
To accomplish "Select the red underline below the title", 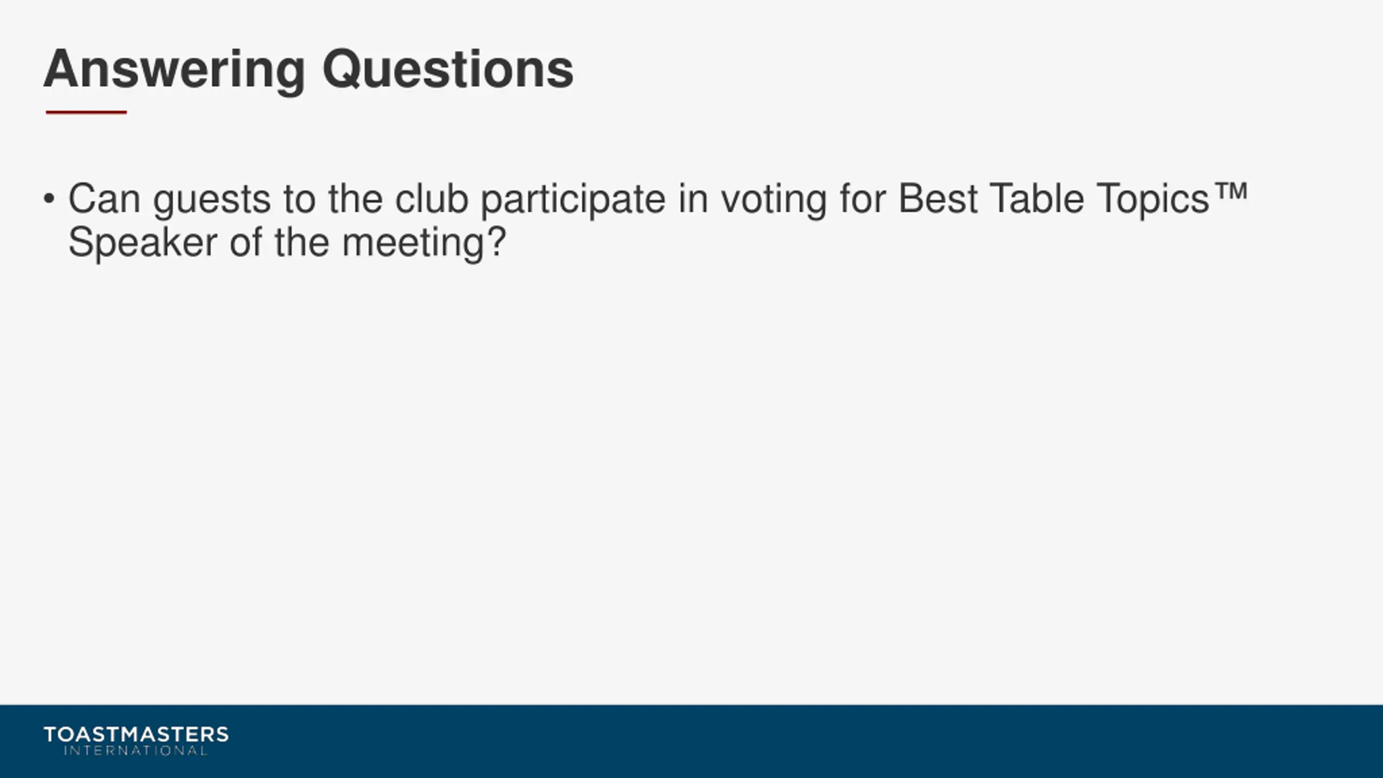I will click(86, 112).
